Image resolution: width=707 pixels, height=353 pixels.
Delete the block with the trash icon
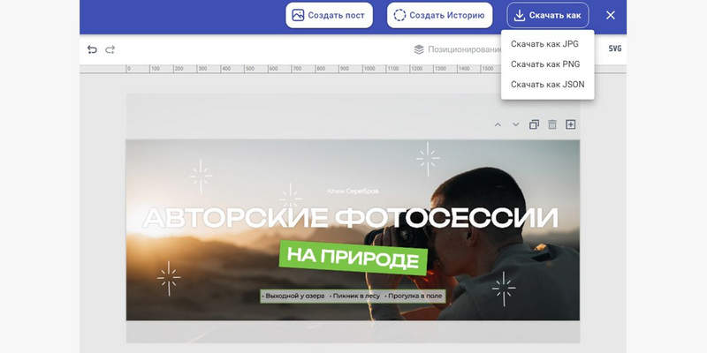[552, 124]
